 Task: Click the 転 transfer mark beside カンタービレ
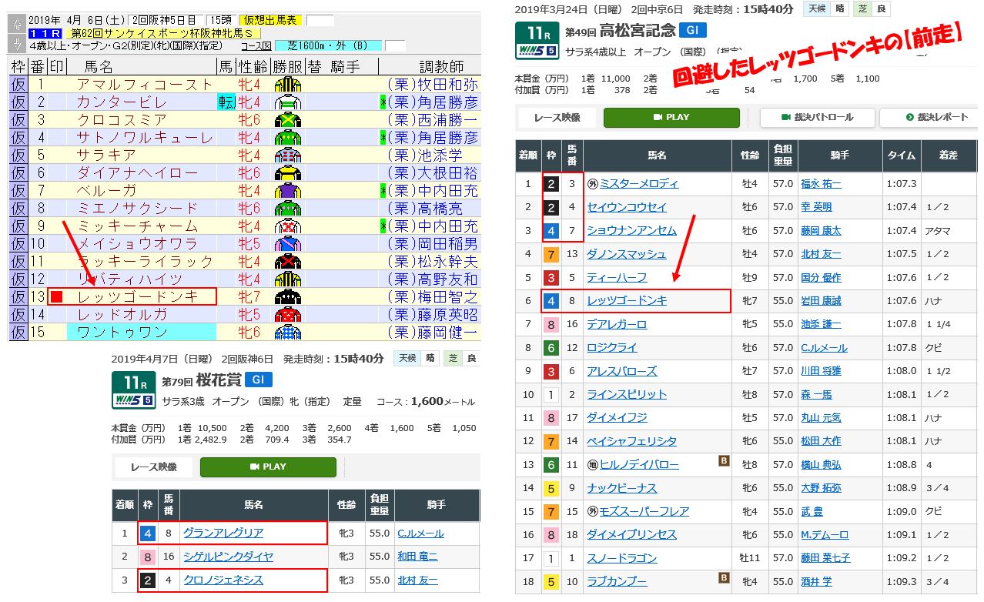click(x=226, y=102)
